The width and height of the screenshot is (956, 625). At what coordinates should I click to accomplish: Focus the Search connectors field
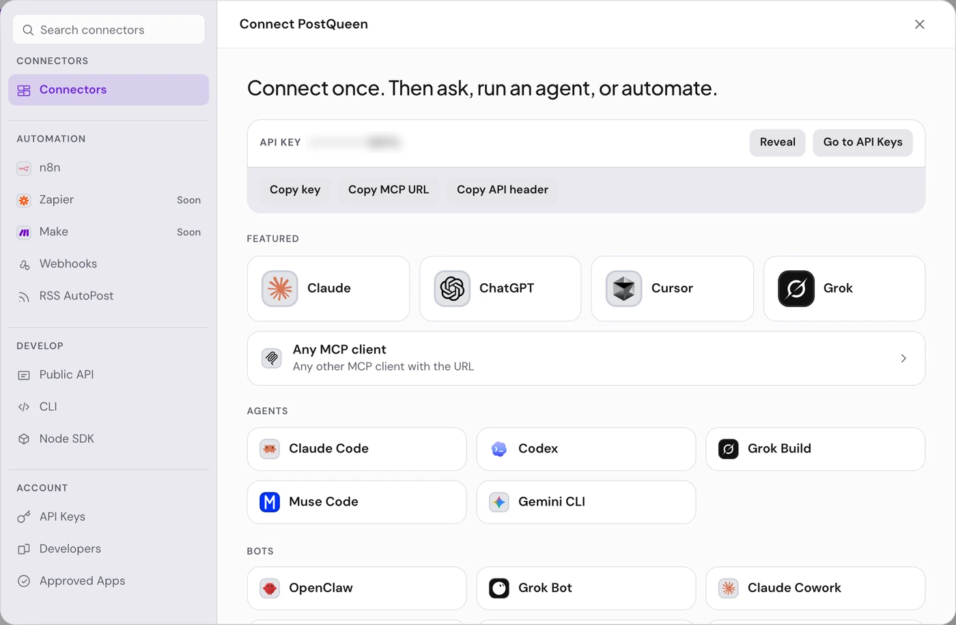point(109,29)
